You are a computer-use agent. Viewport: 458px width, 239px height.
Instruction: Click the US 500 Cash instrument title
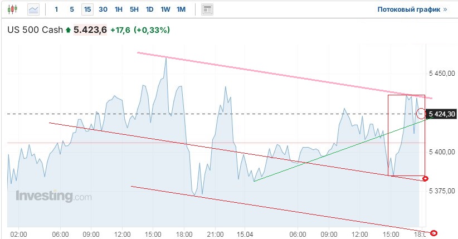[x=35, y=30]
